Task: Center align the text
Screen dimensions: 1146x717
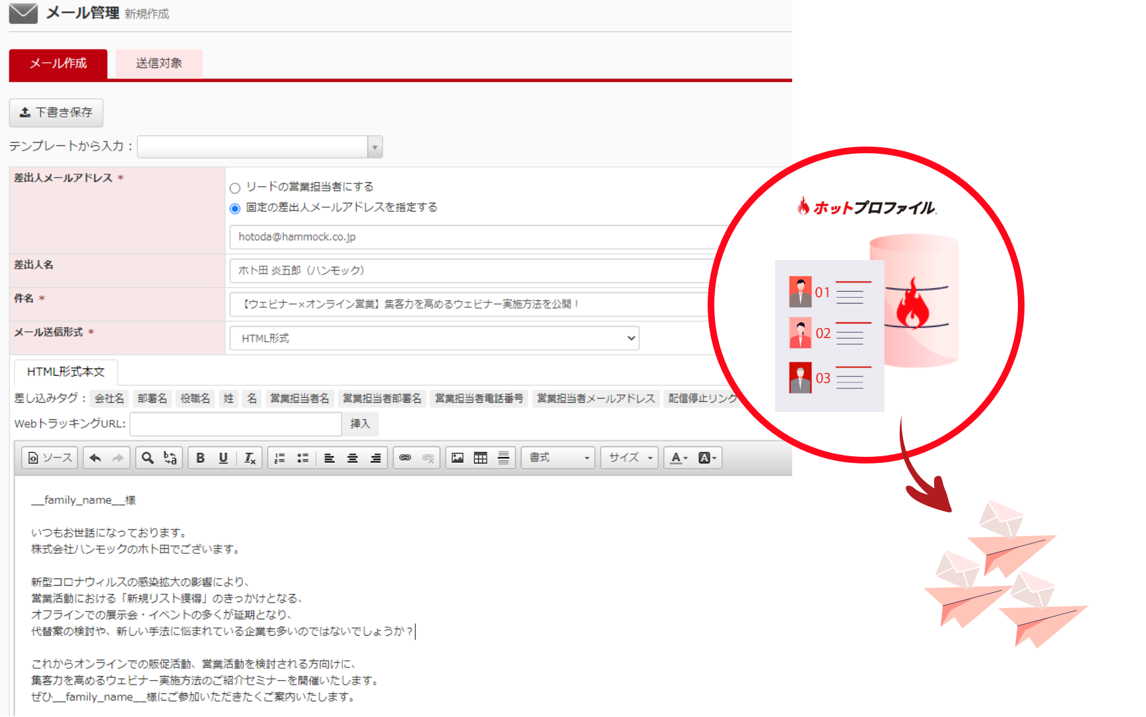Action: 353,458
